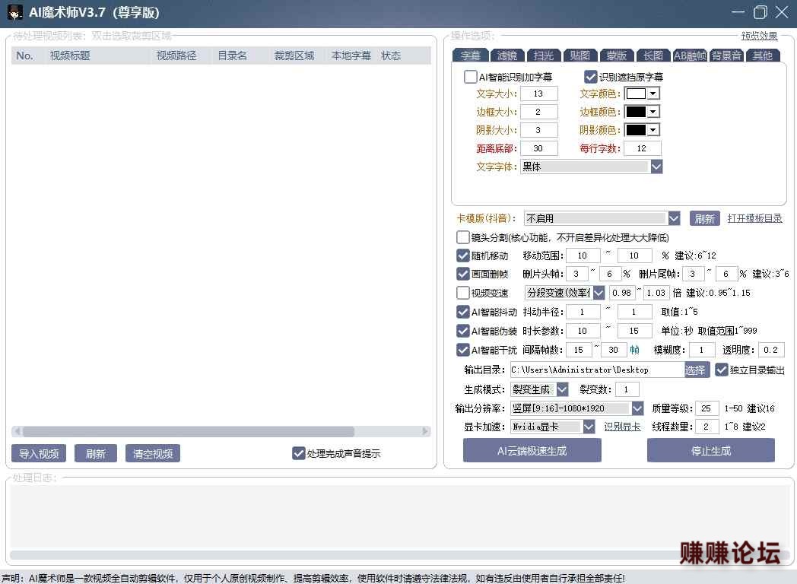Open the 文字字体 font dropdown
The width and height of the screenshot is (797, 584).
coord(656,167)
